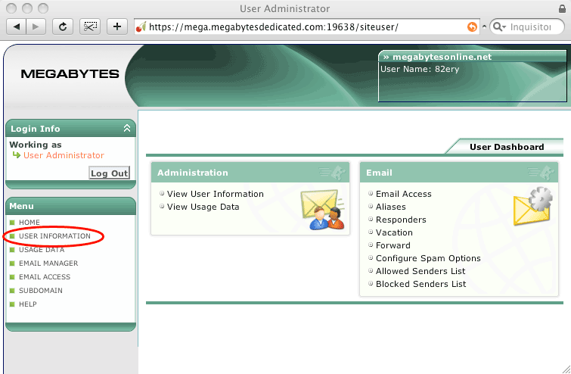Click the Administration envelope with people icon
This screenshot has width=571, height=374.
point(323,210)
